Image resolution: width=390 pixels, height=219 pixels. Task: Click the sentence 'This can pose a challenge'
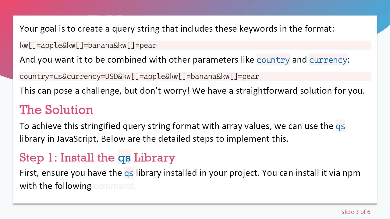click(x=192, y=91)
